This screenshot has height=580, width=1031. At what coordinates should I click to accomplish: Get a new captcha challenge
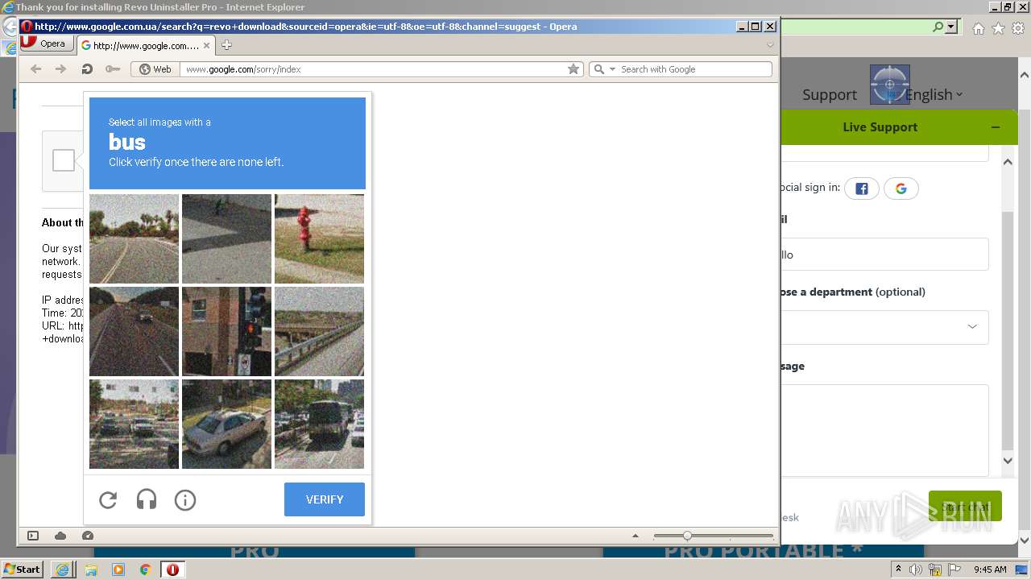[x=108, y=500]
